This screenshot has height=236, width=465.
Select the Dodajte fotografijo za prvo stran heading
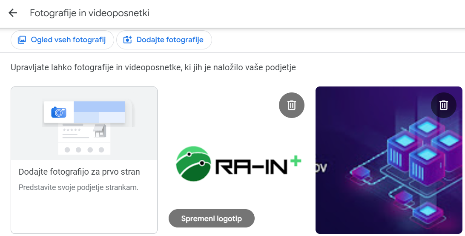pyautogui.click(x=79, y=172)
